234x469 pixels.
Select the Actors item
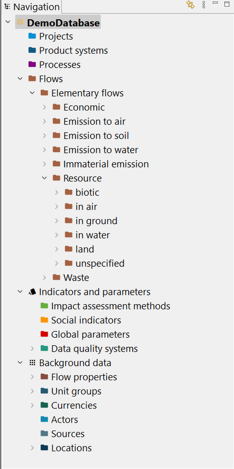tap(65, 419)
